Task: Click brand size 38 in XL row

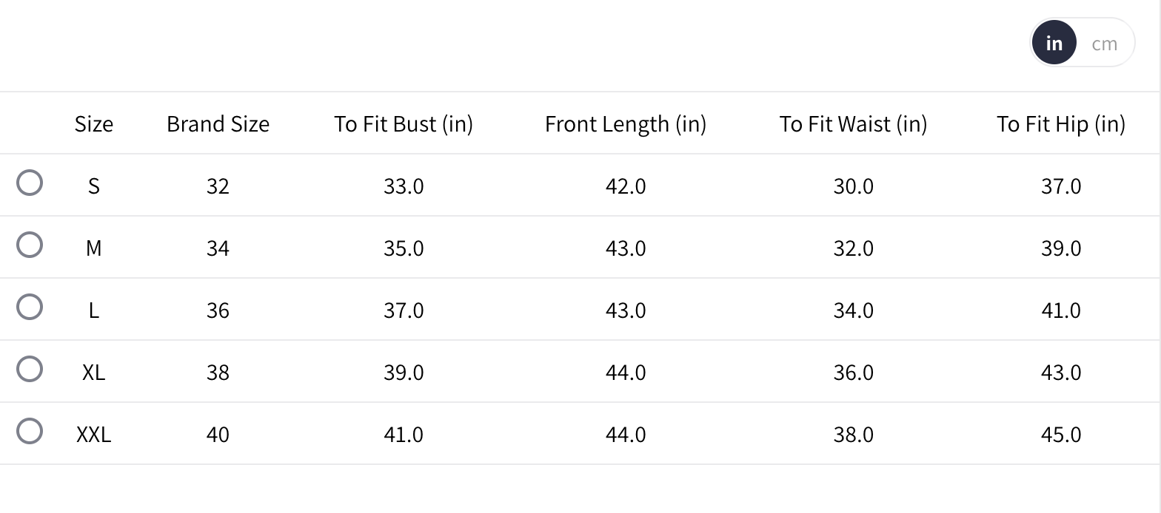Action: click(x=218, y=372)
